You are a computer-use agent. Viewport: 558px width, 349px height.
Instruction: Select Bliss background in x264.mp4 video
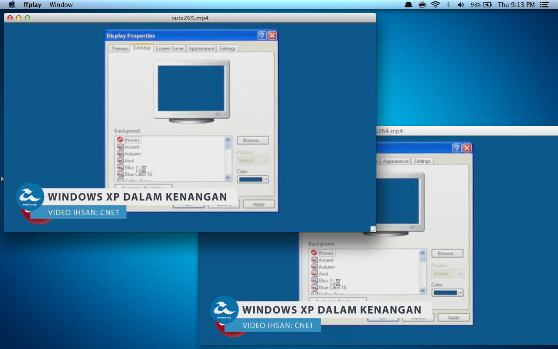tap(320, 281)
